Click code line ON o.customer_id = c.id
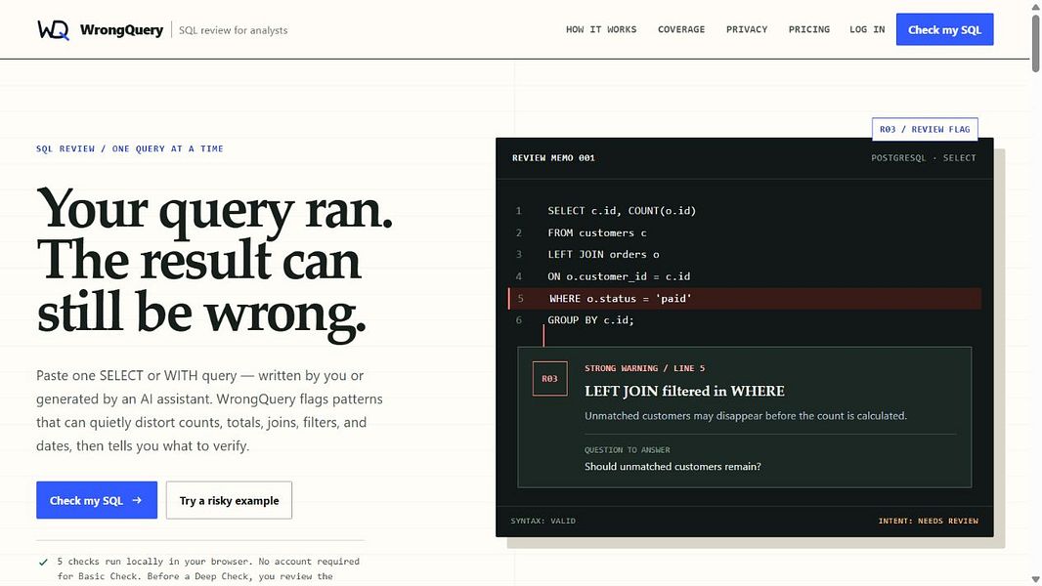The height and width of the screenshot is (586, 1042). pos(619,276)
